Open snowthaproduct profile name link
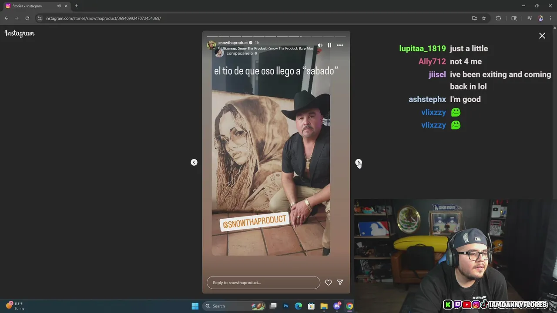The height and width of the screenshot is (313, 557). (233, 43)
